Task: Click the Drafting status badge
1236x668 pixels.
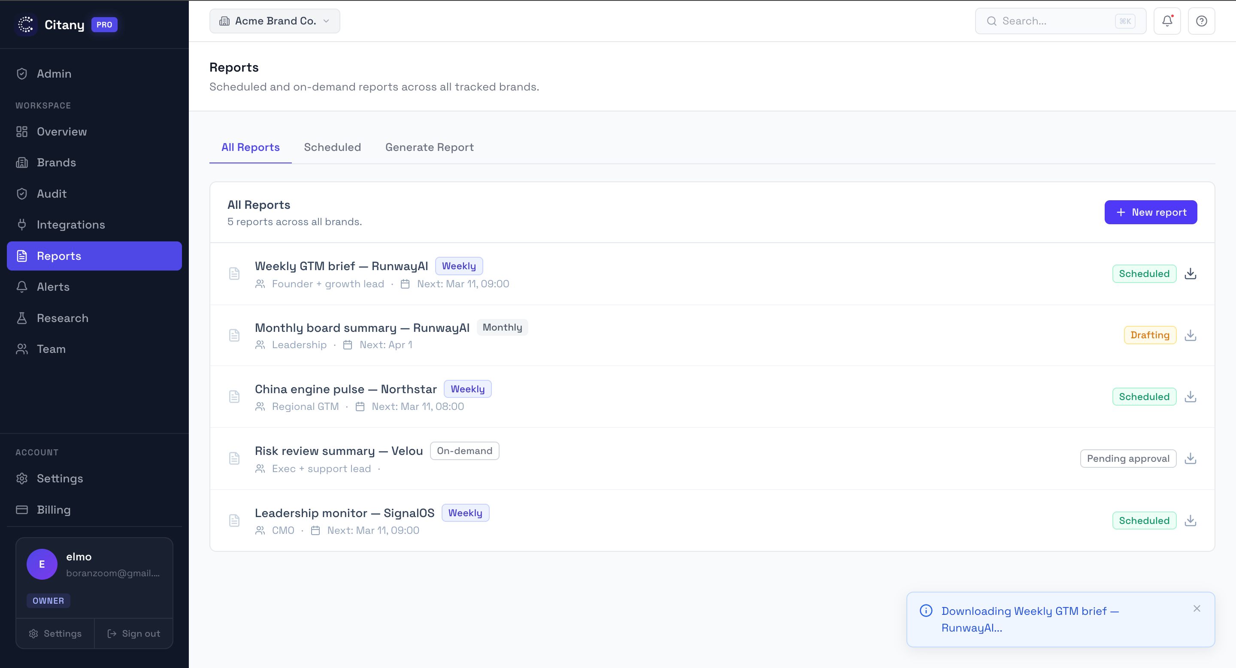Action: tap(1150, 335)
